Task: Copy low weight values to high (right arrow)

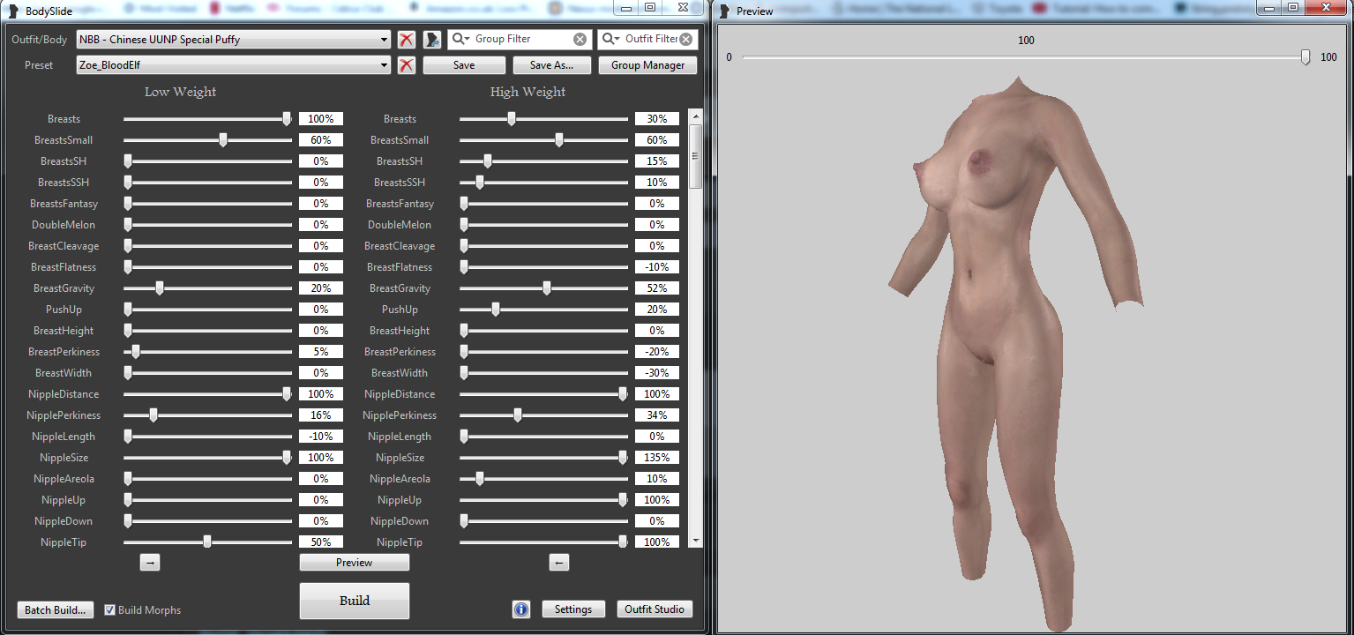Action: 150,563
